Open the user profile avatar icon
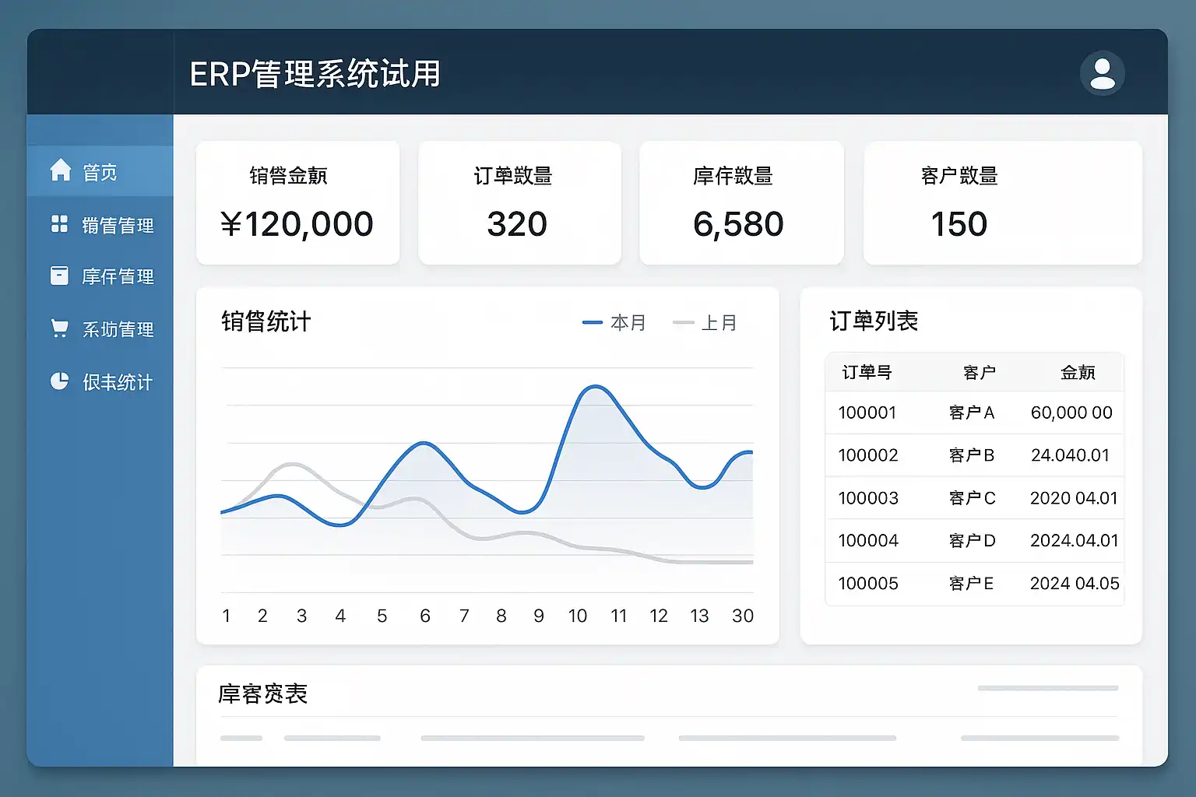The height and width of the screenshot is (797, 1196). pos(1102,74)
